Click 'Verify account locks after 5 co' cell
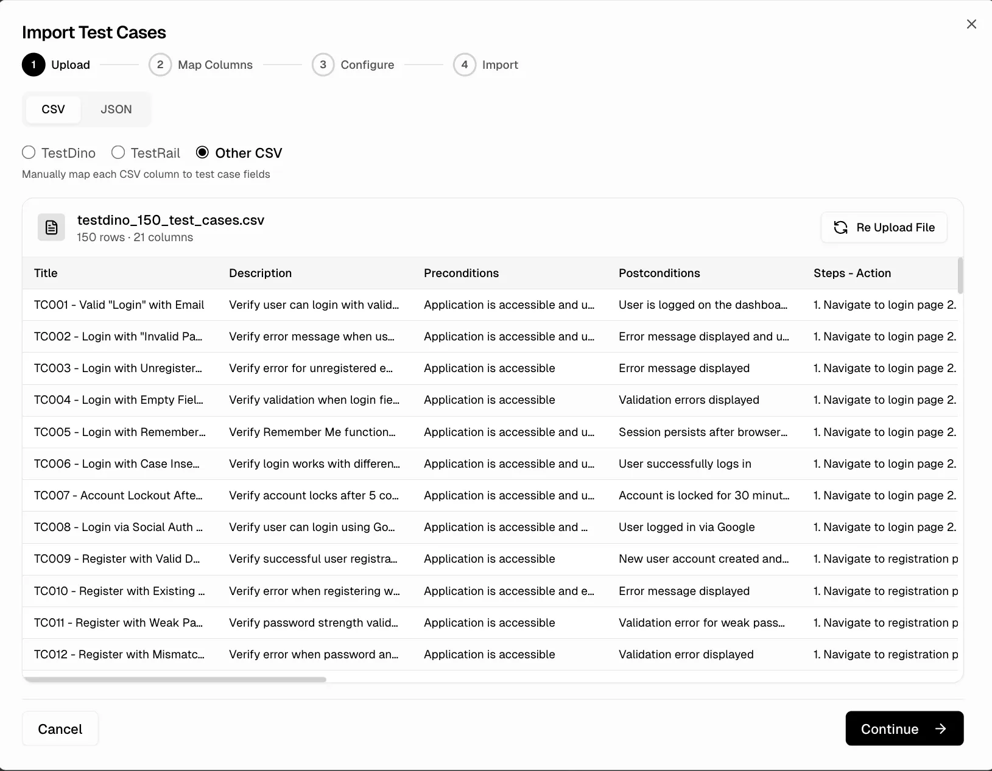 click(314, 495)
